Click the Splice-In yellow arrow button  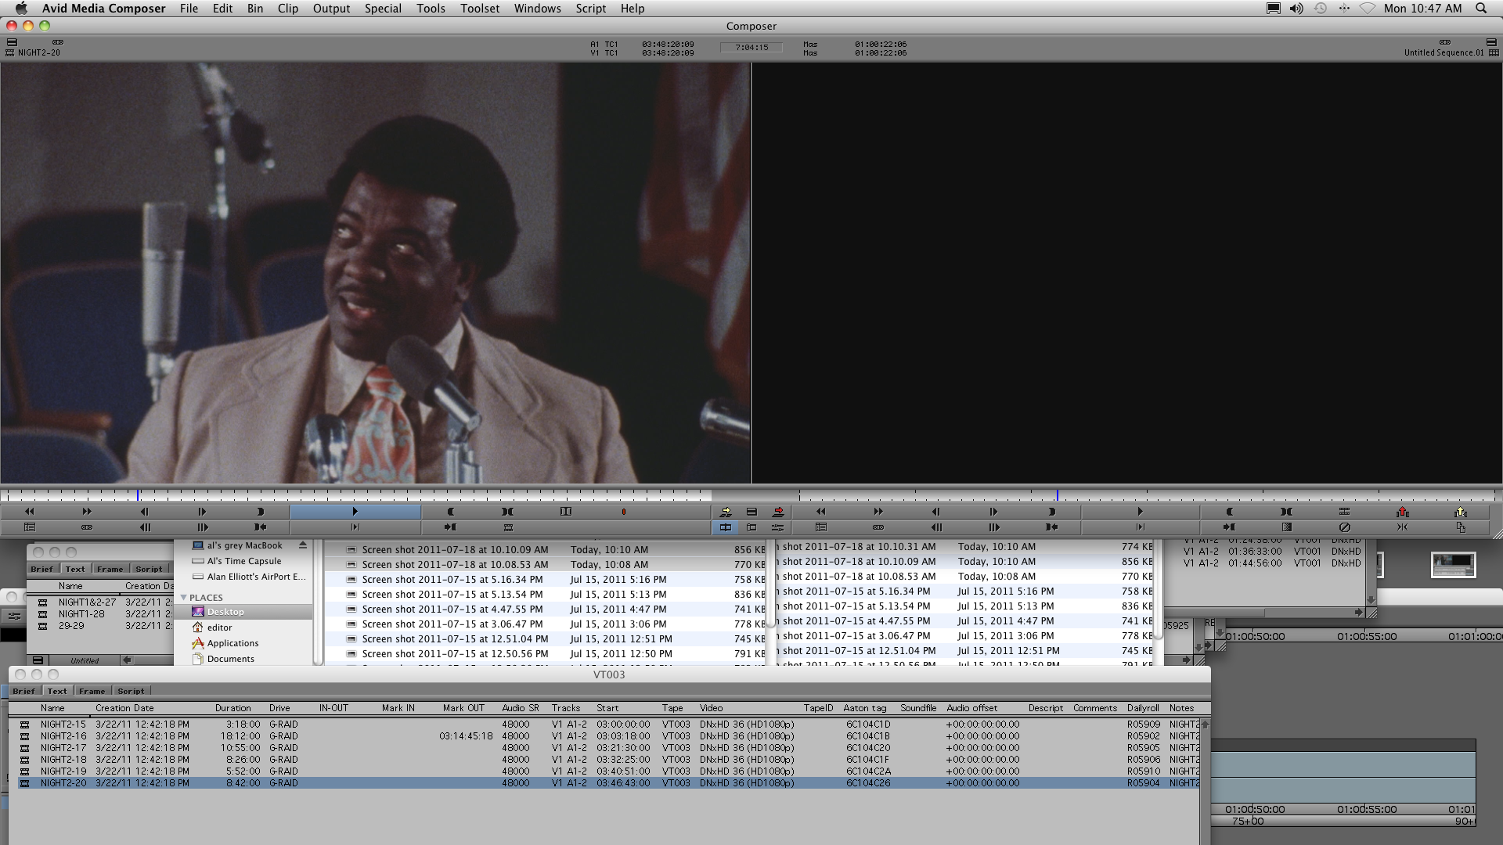pyautogui.click(x=726, y=512)
